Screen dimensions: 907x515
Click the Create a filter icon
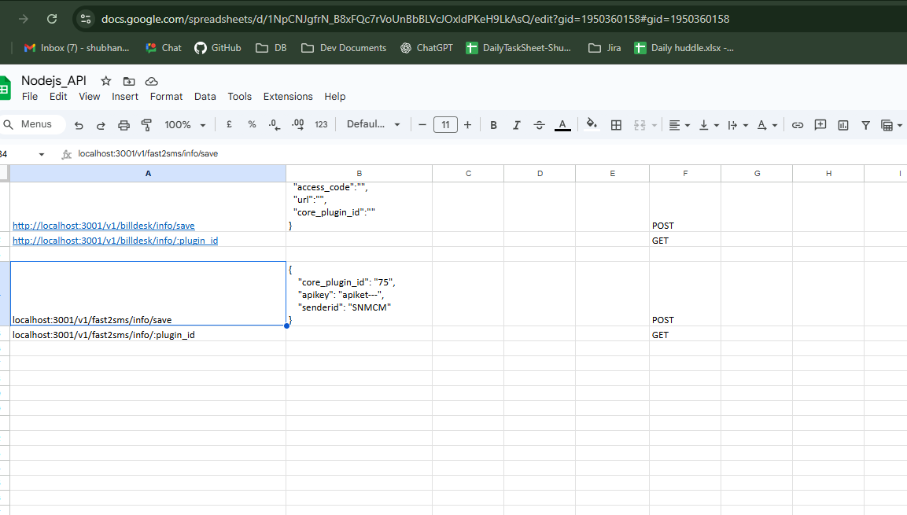865,125
